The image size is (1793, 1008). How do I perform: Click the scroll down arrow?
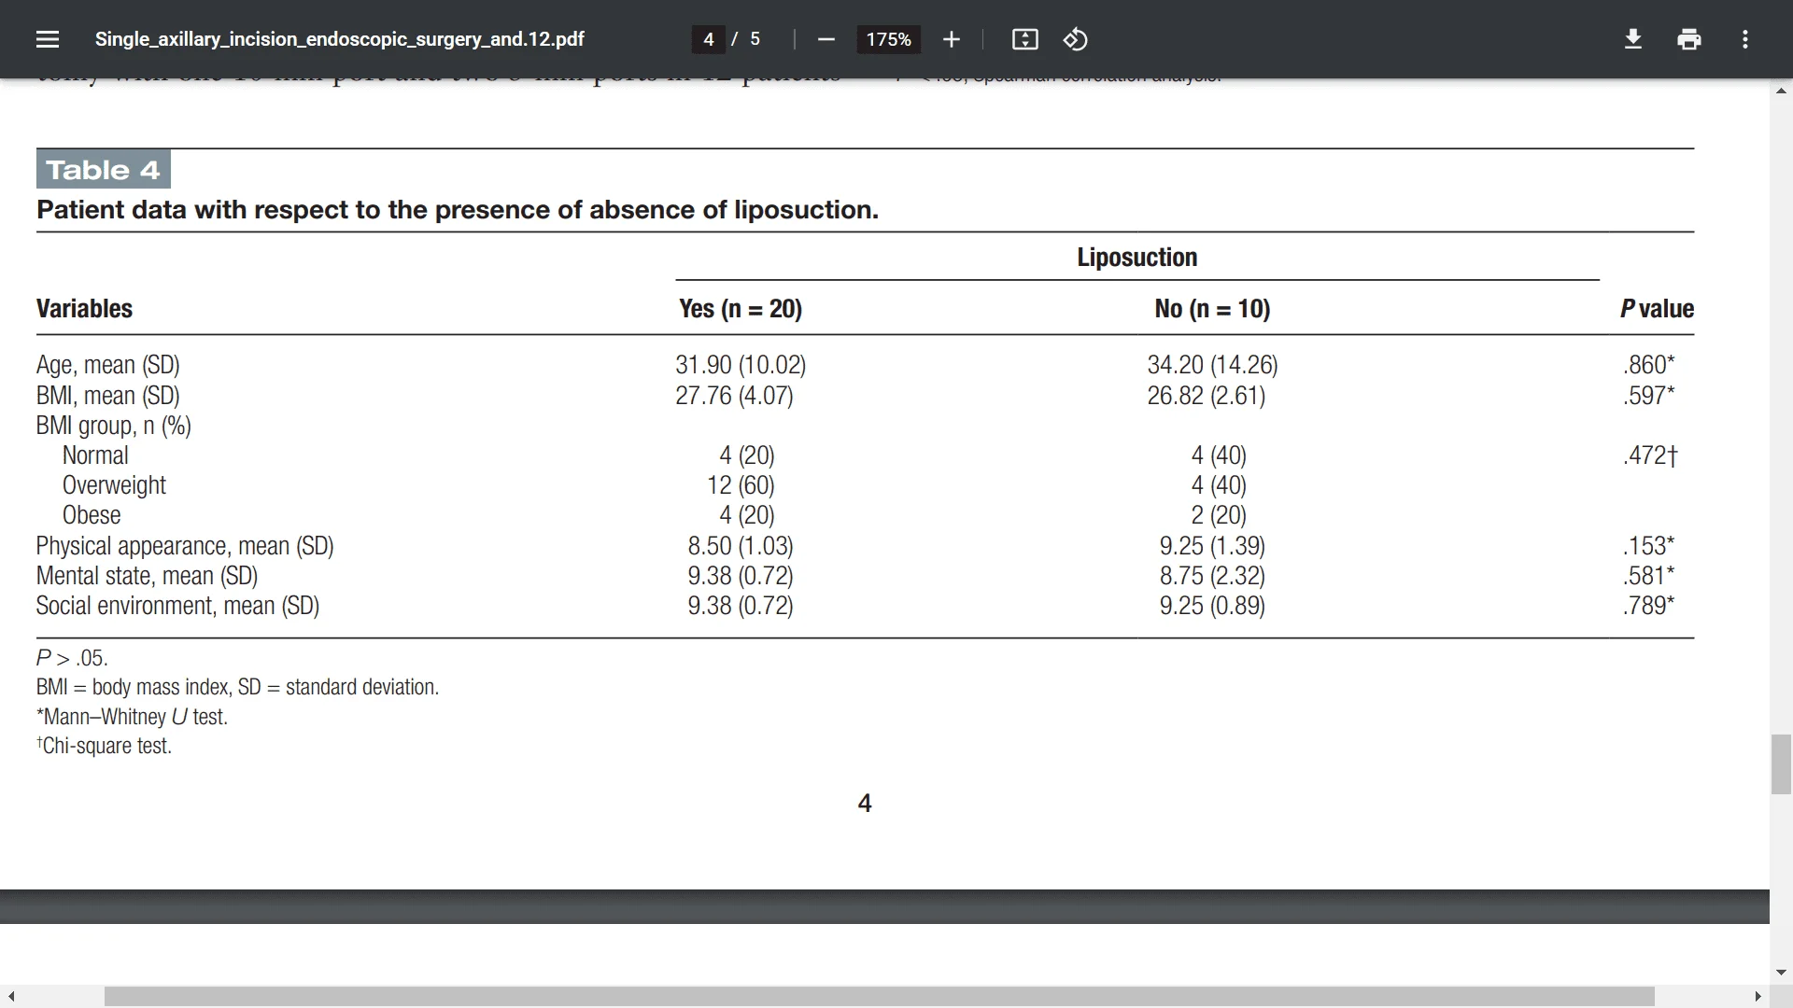pos(1781,973)
